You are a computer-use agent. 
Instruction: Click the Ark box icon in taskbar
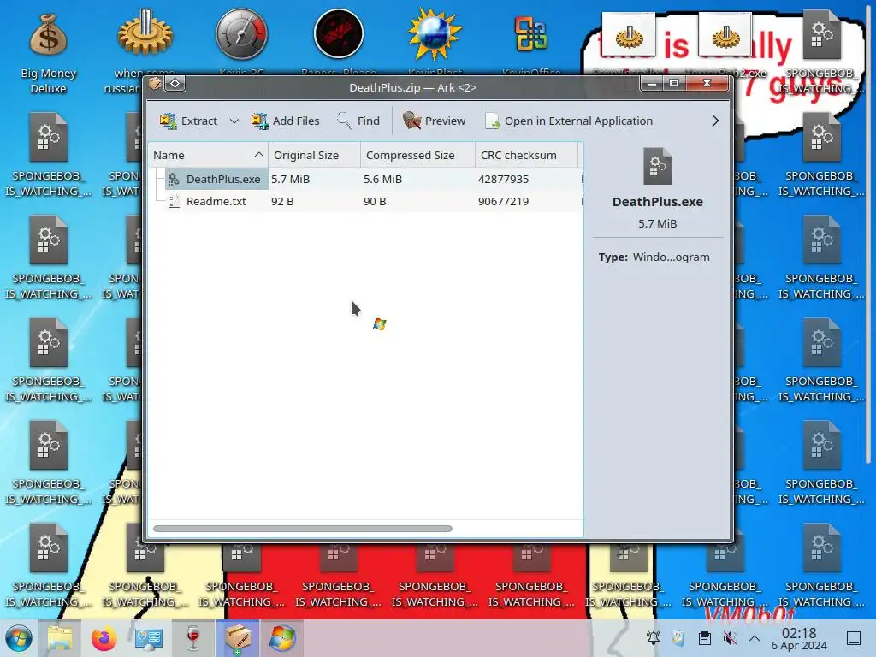238,638
